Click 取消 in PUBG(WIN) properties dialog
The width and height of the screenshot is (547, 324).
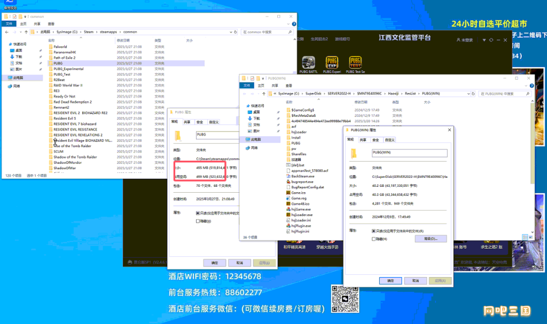pos(415,281)
